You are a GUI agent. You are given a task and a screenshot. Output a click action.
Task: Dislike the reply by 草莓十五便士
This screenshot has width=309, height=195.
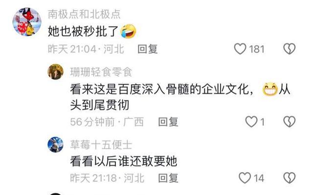pyautogui.click(x=289, y=178)
